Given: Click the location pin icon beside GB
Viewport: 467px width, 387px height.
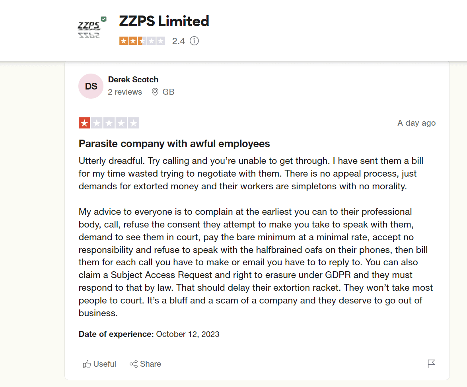Looking at the screenshot, I should [x=155, y=92].
